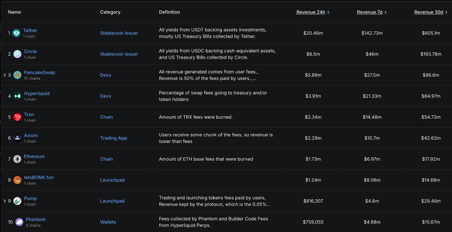Image resolution: width=452 pixels, height=232 pixels.
Task: Click the Revenue 7d column header
Action: pos(370,12)
